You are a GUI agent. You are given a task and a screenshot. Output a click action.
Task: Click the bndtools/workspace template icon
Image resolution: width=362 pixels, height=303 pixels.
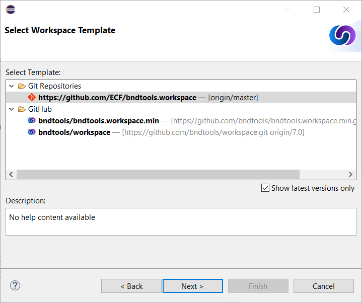tap(32, 132)
